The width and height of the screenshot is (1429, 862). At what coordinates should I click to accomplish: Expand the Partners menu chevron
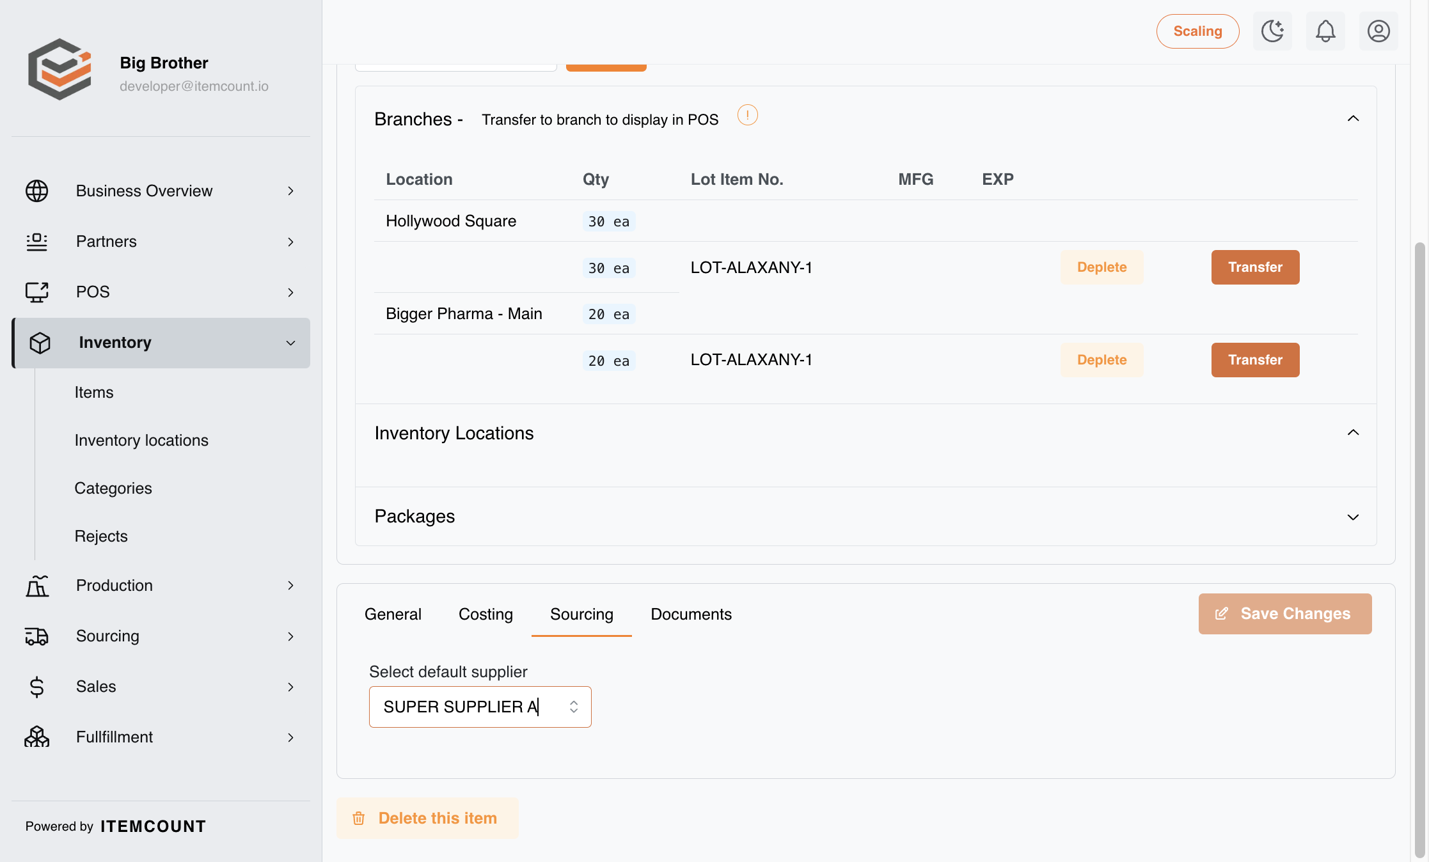pos(290,242)
